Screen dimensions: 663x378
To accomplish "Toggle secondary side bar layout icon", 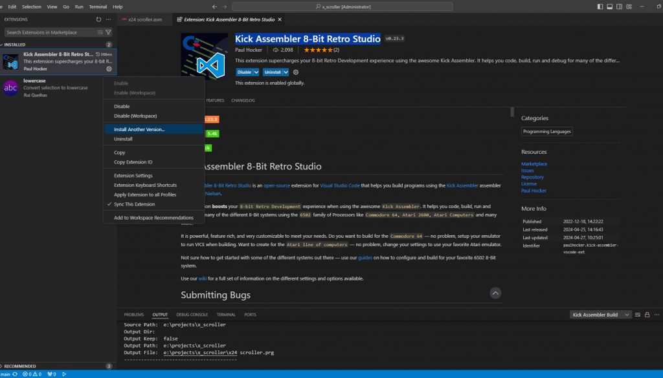I will tap(620, 6).
